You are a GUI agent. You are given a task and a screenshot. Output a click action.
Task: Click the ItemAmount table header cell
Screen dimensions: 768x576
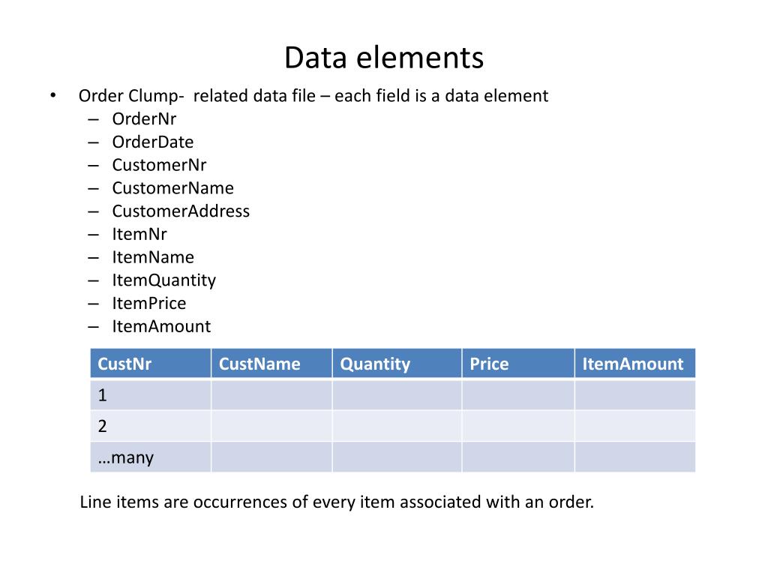tap(635, 364)
